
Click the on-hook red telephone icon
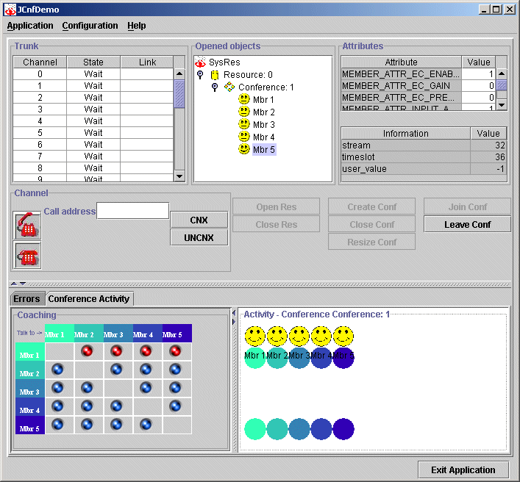point(28,255)
